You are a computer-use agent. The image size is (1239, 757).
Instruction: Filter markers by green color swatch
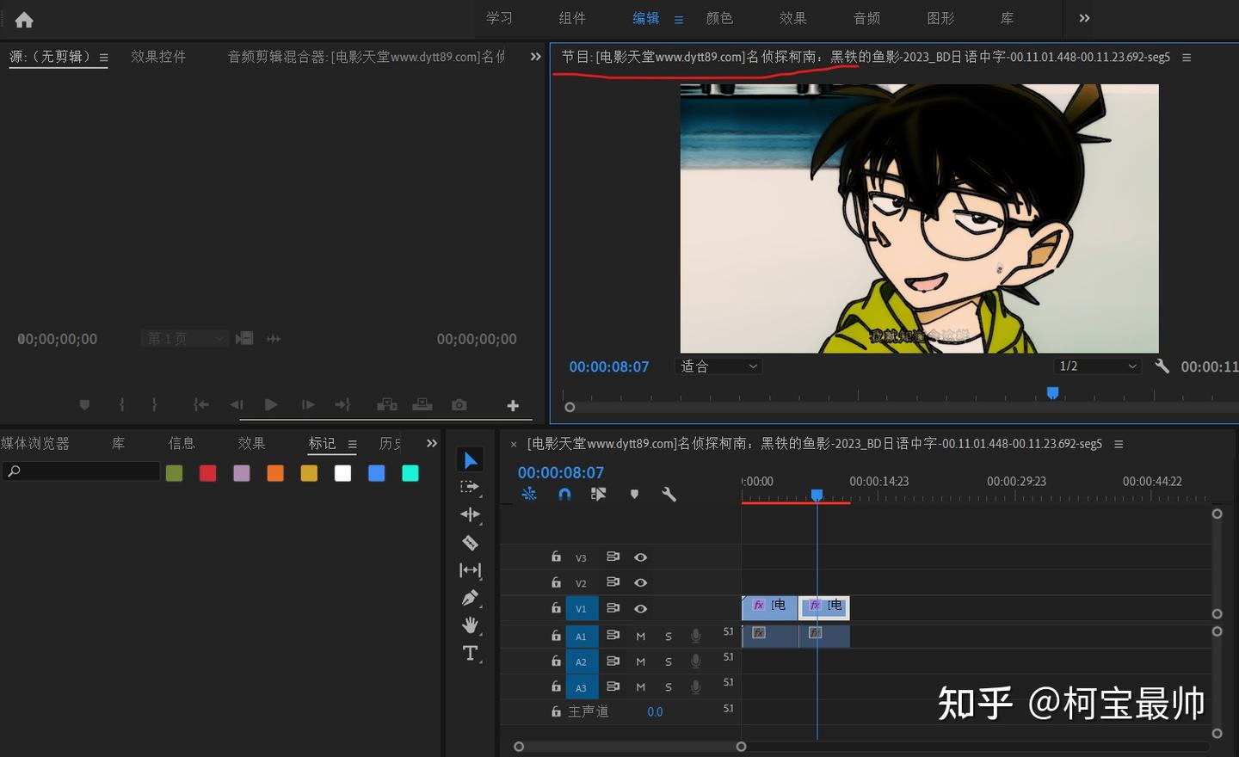(174, 473)
